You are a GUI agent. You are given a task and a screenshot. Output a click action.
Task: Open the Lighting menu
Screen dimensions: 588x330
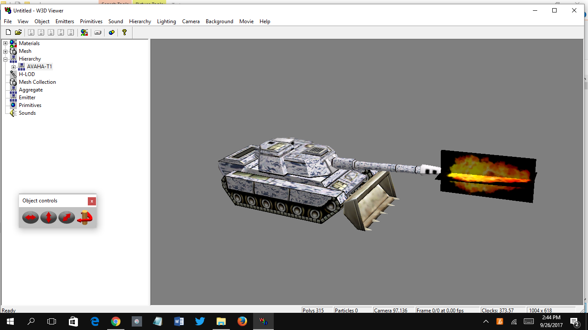(x=167, y=21)
